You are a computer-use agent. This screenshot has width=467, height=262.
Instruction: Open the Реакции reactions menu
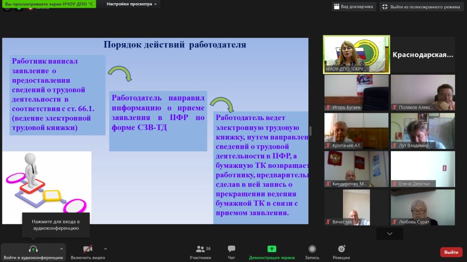[341, 249]
